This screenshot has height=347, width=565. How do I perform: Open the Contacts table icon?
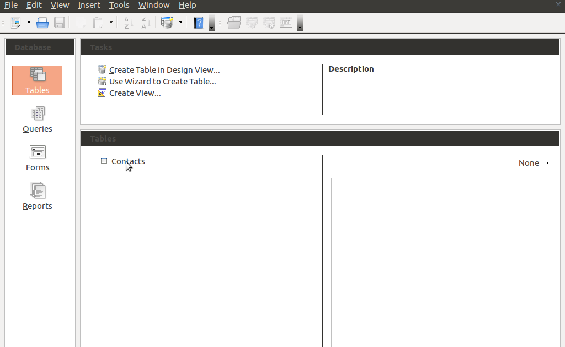(104, 160)
